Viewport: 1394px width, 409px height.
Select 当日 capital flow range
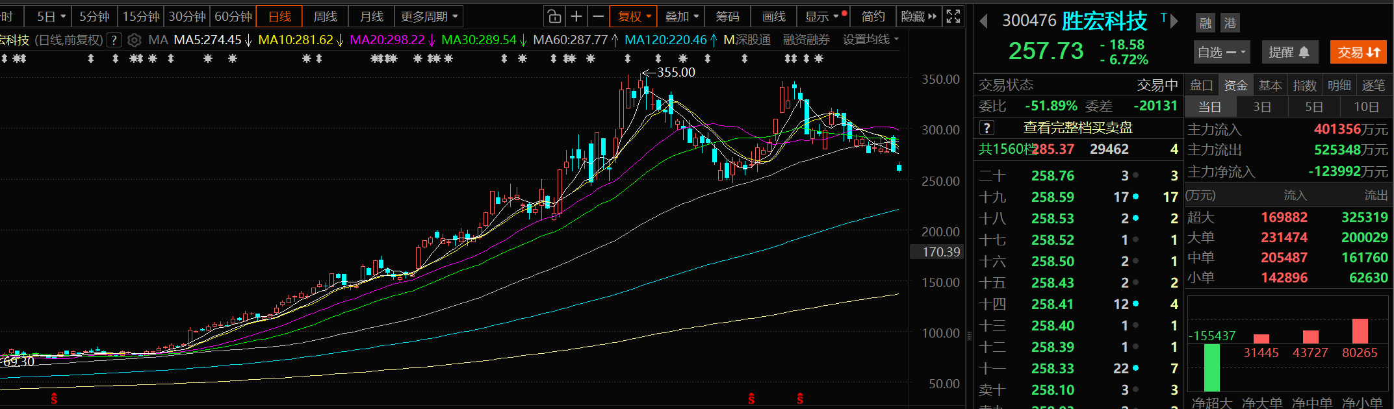1209,106
